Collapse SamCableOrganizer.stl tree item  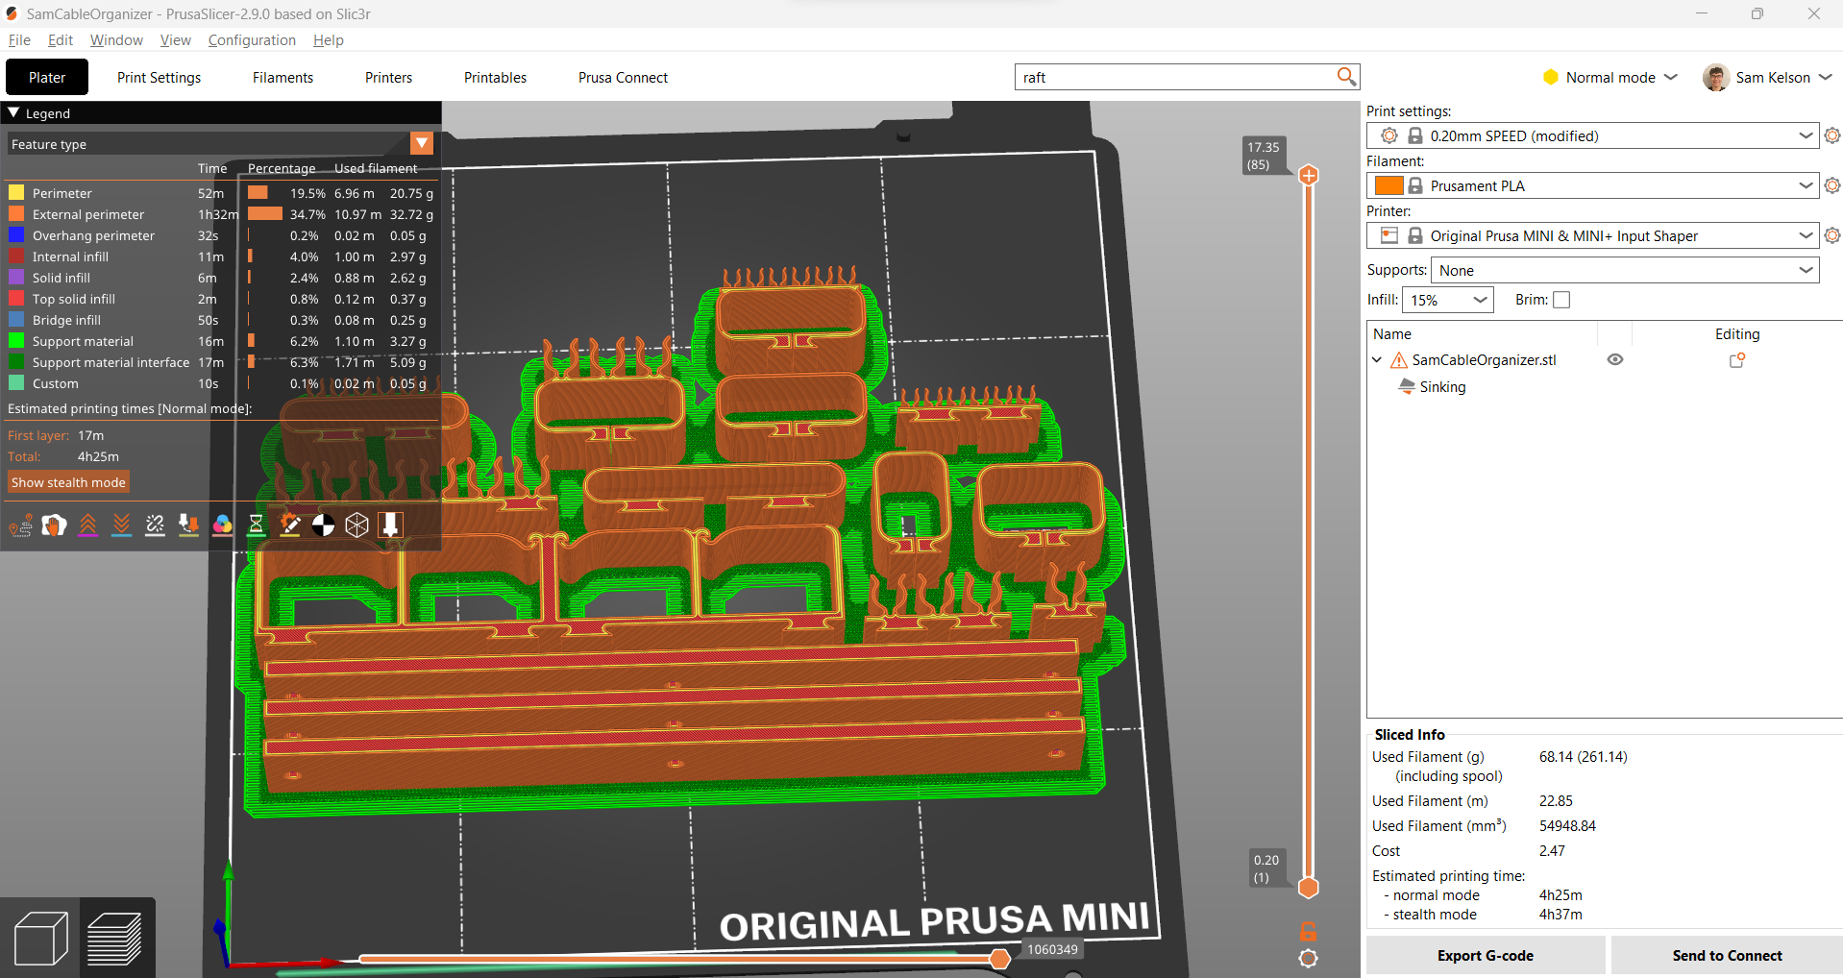pyautogui.click(x=1377, y=360)
